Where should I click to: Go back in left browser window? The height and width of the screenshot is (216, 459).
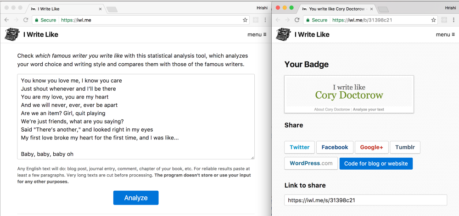[7, 20]
